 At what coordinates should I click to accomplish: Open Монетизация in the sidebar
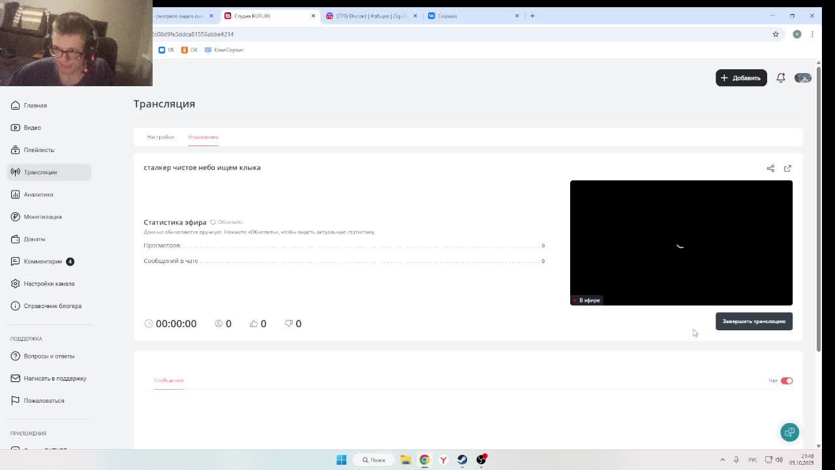coord(42,217)
